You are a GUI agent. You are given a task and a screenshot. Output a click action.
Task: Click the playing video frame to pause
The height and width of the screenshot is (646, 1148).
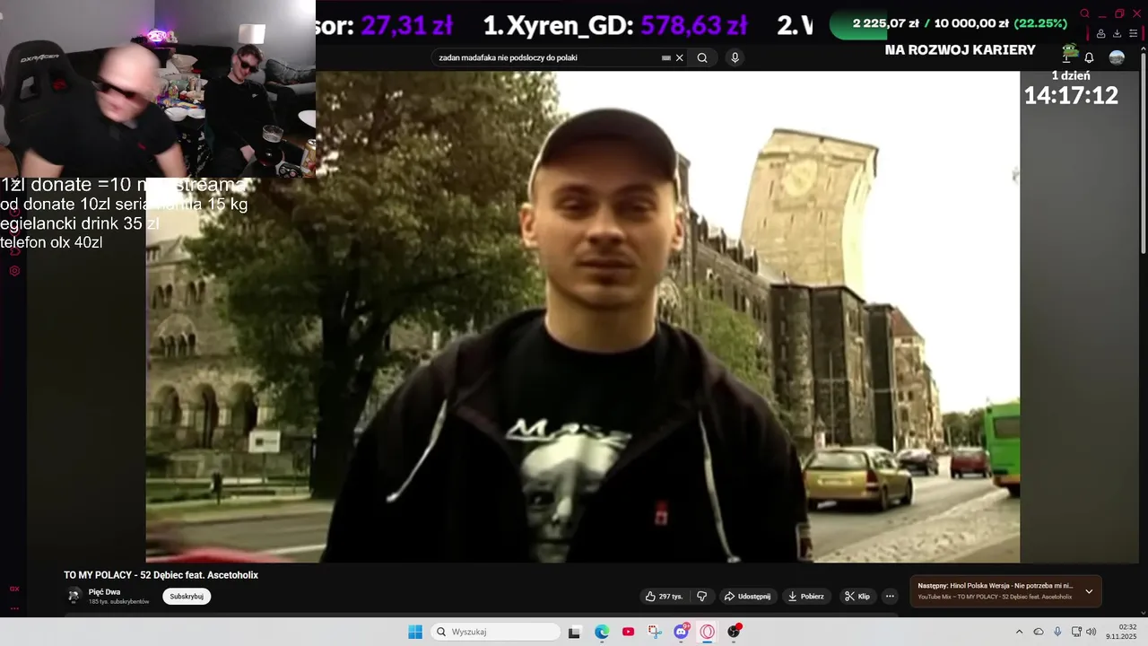(583, 317)
